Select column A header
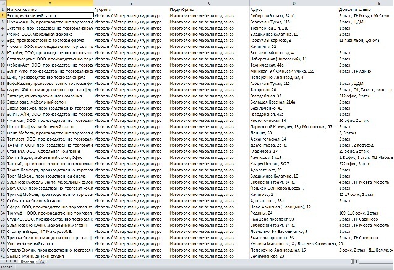Screen dimensions: 394x270 point(50,3)
